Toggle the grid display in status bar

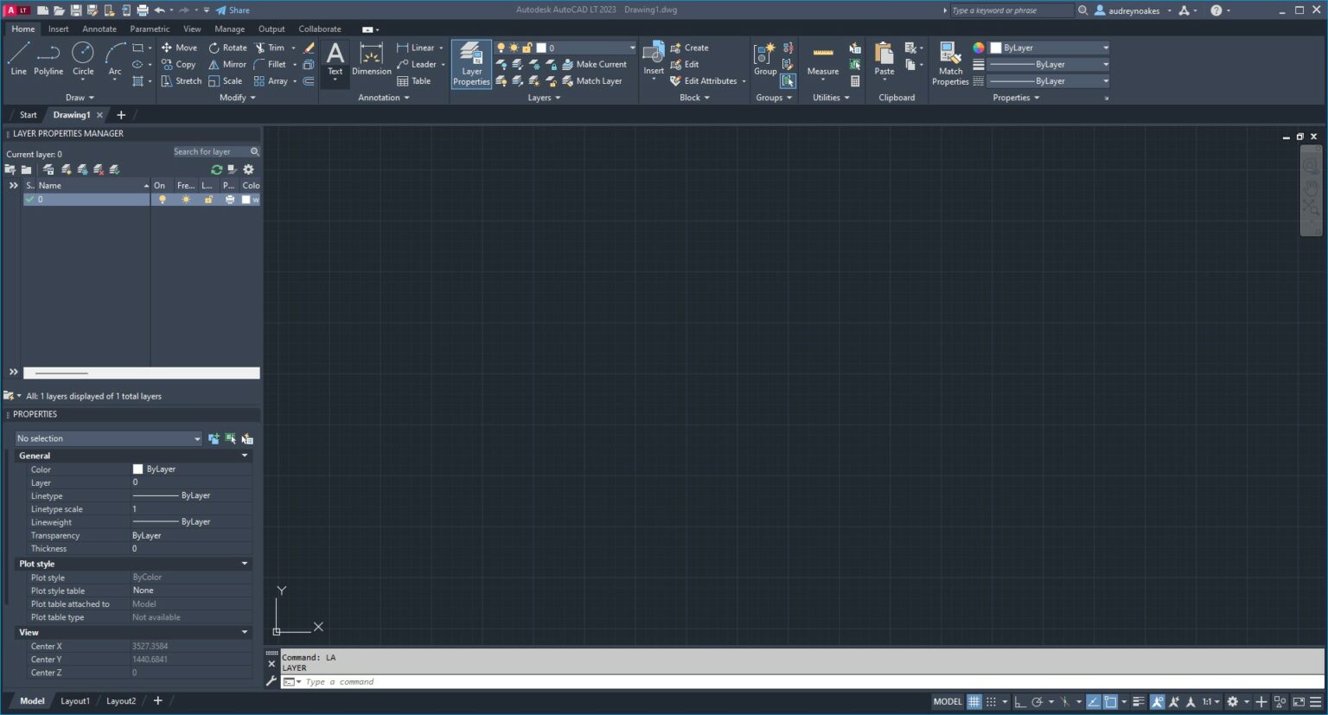(974, 701)
